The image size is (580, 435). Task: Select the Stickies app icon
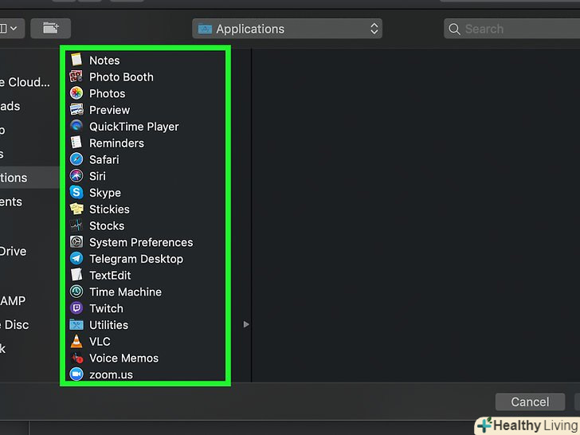coord(76,209)
